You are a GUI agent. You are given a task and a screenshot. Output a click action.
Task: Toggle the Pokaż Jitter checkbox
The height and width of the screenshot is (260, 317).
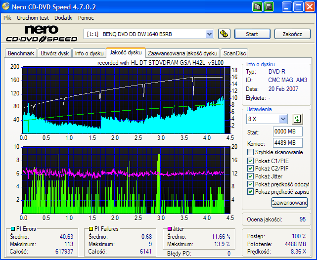coord(250,176)
